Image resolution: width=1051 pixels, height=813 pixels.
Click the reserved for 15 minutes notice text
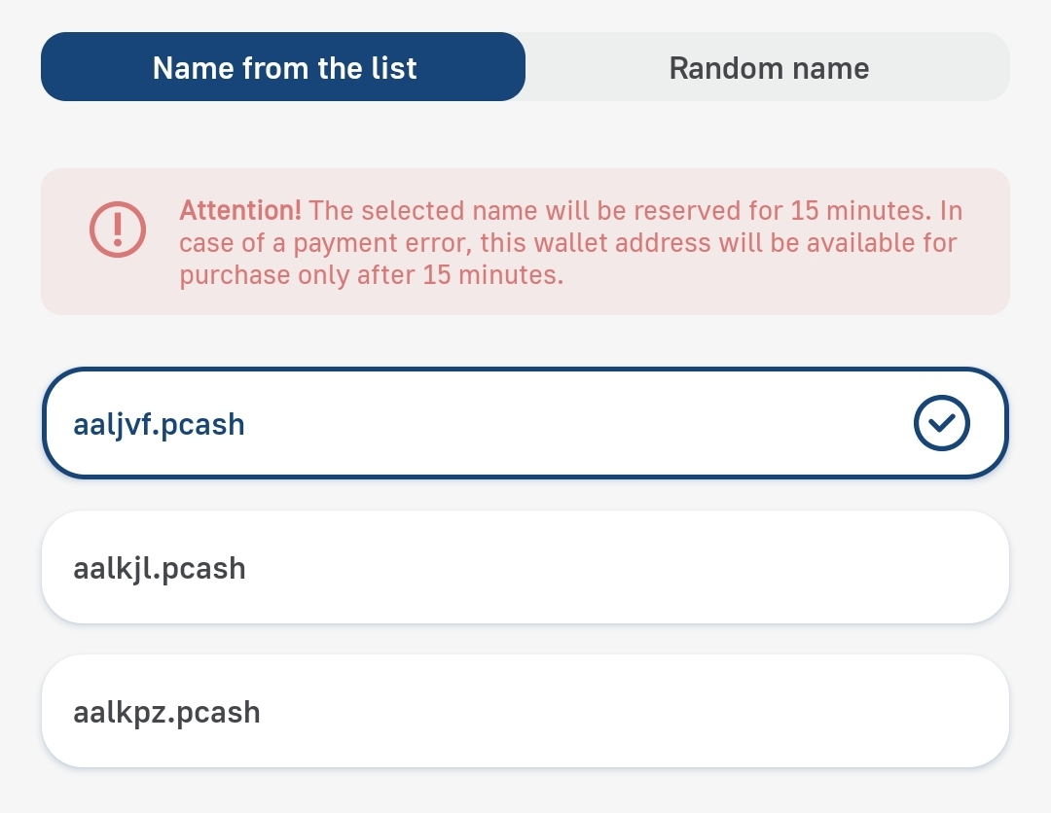633,210
